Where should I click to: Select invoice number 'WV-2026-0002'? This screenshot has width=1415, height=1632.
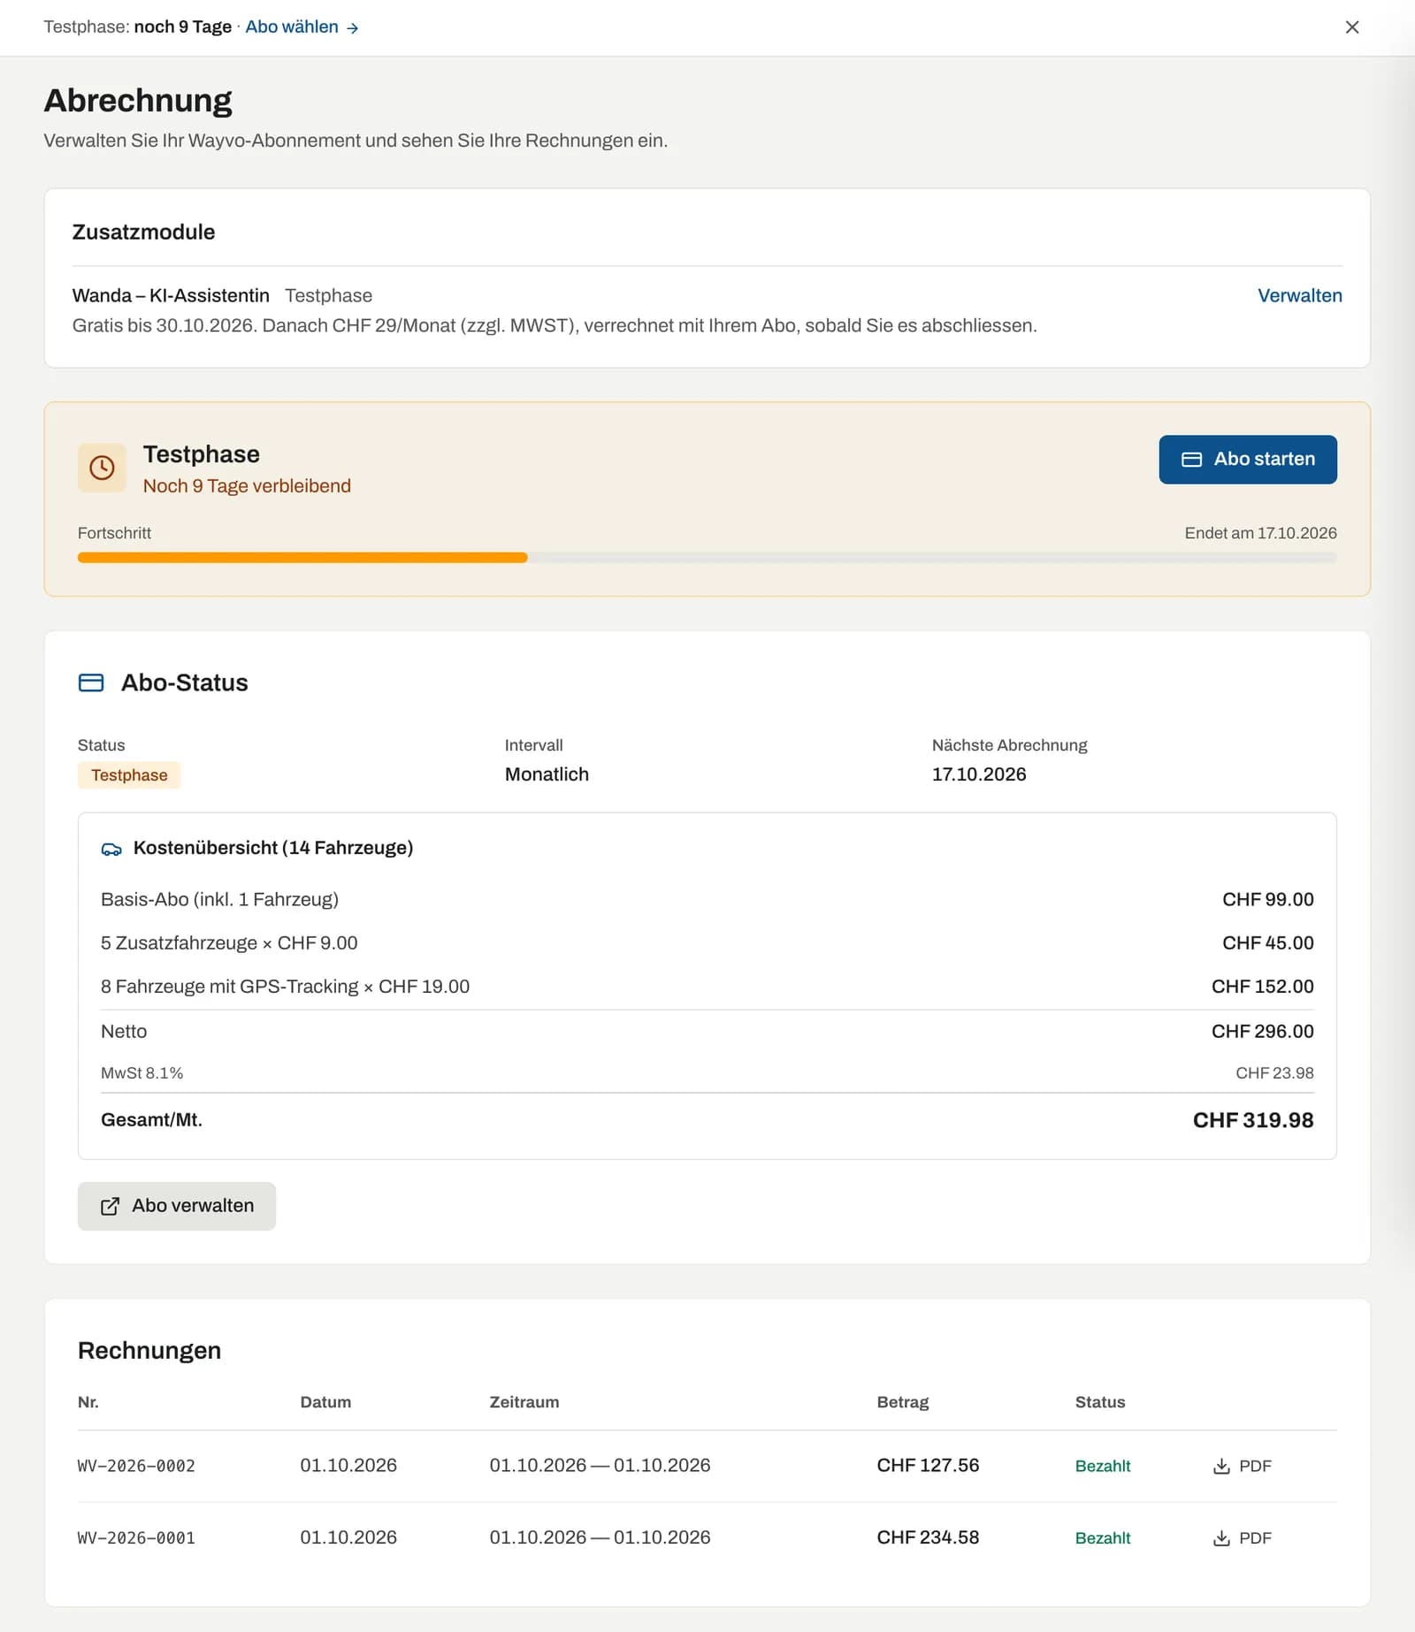[136, 1466]
